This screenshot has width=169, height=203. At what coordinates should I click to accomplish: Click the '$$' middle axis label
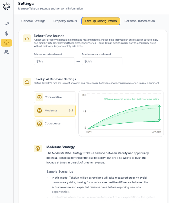point(85,112)
